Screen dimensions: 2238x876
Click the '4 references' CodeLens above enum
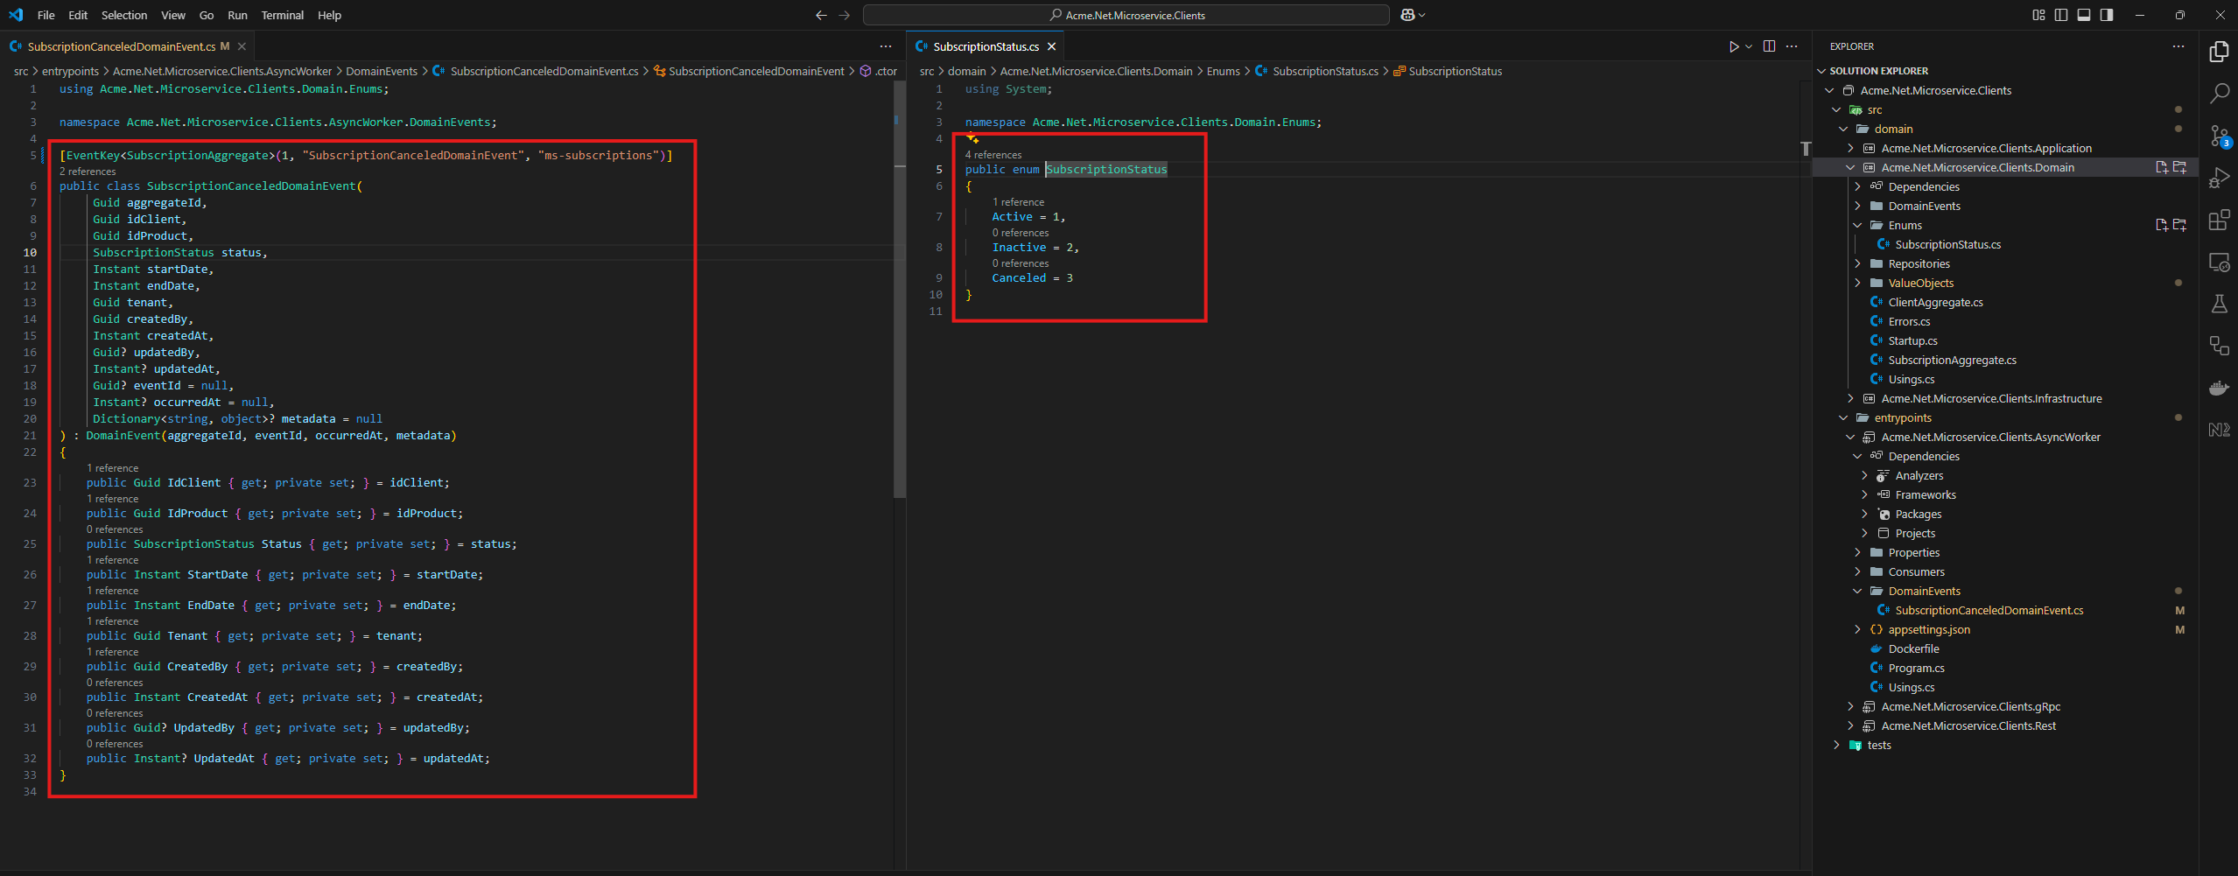993,155
